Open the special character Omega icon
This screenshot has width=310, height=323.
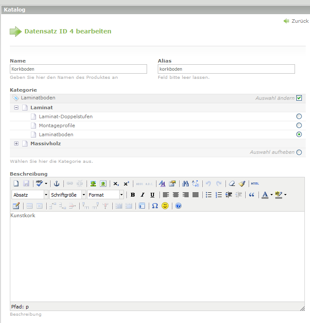click(155, 206)
